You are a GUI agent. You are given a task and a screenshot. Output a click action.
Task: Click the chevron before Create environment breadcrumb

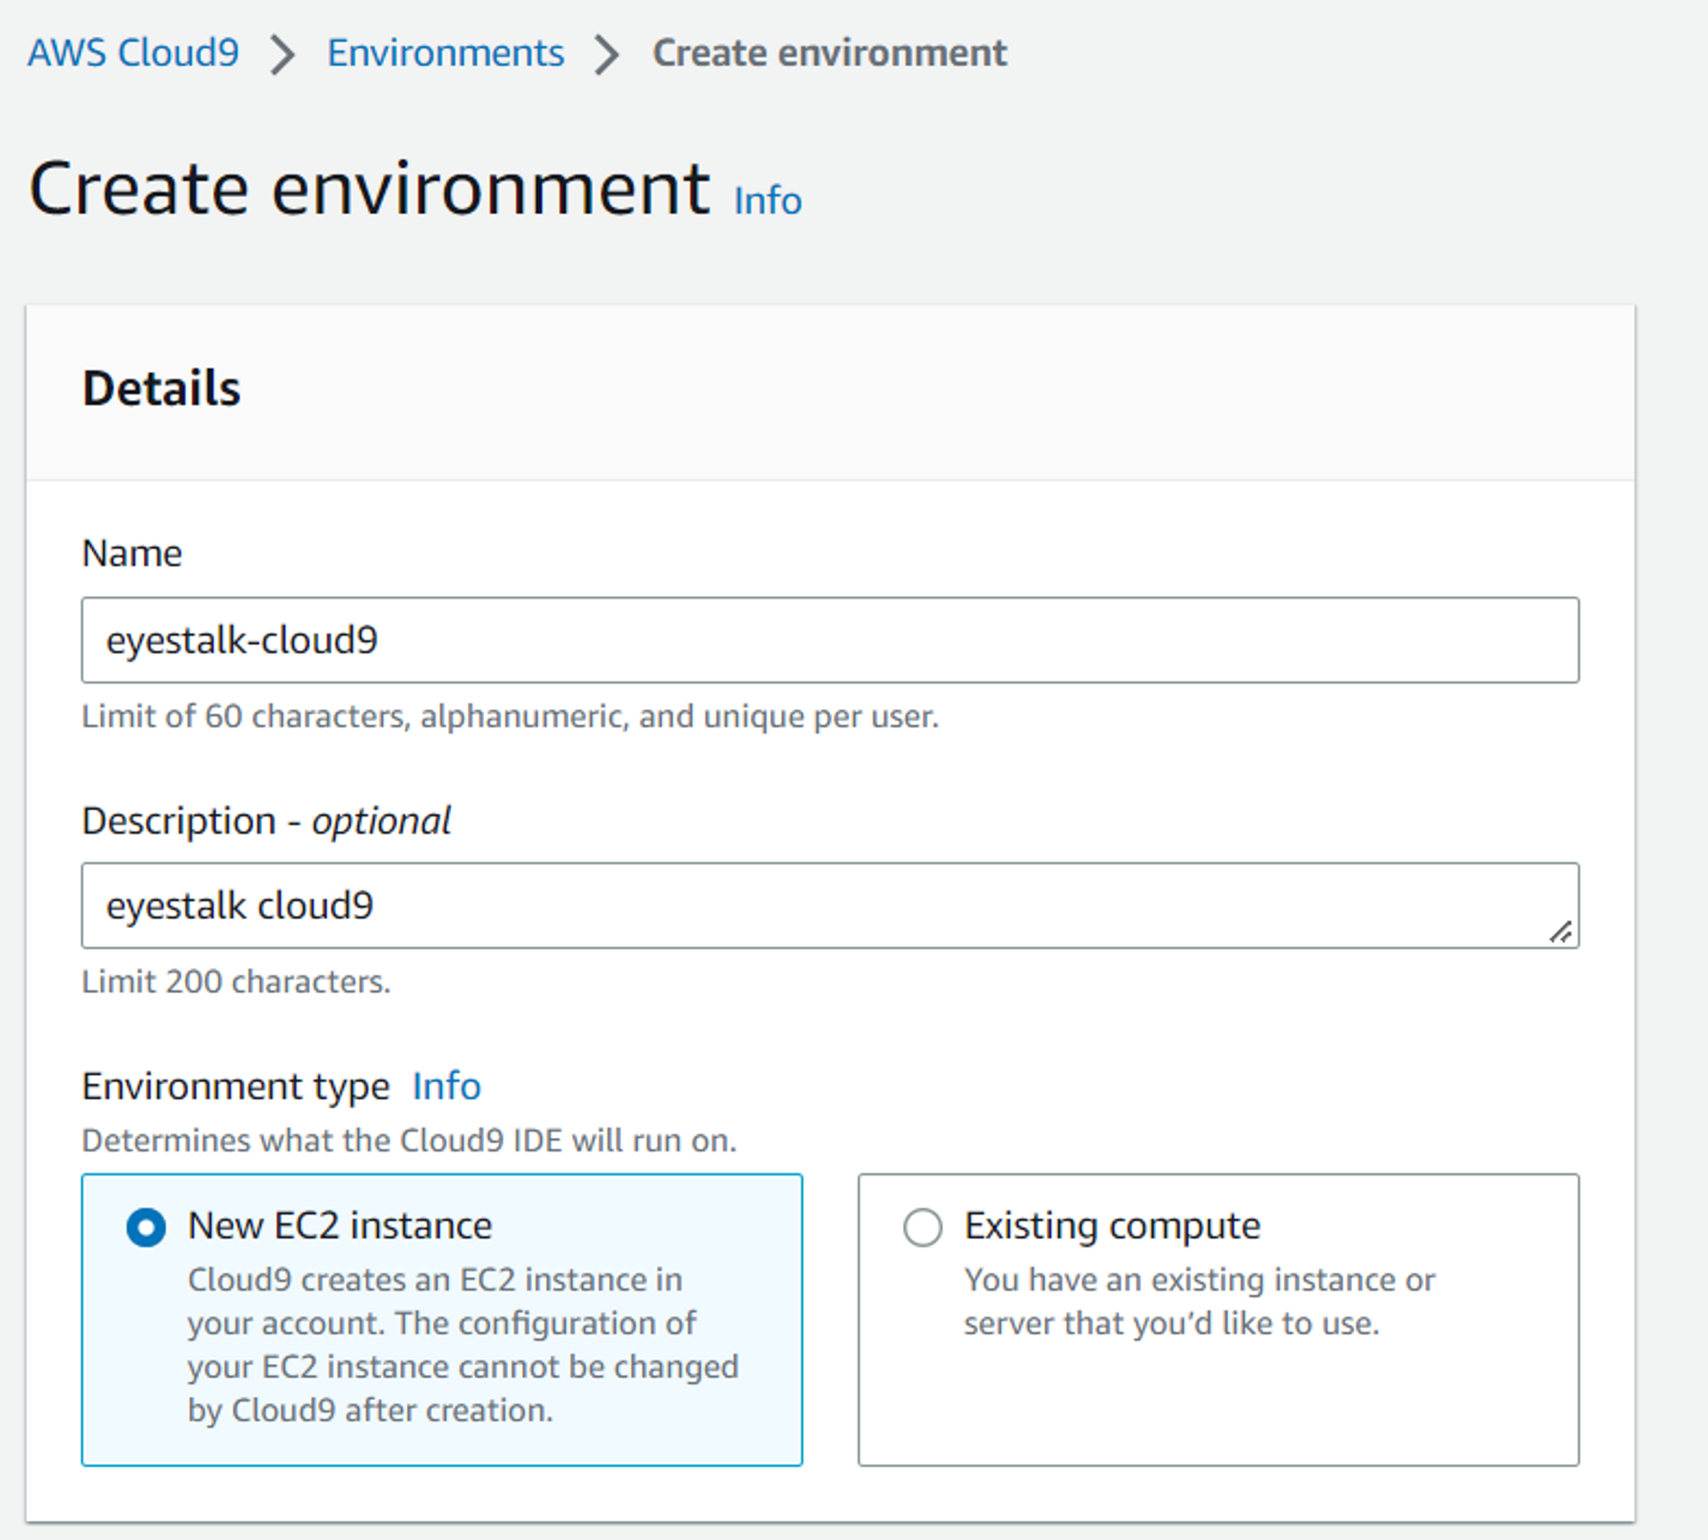607,54
